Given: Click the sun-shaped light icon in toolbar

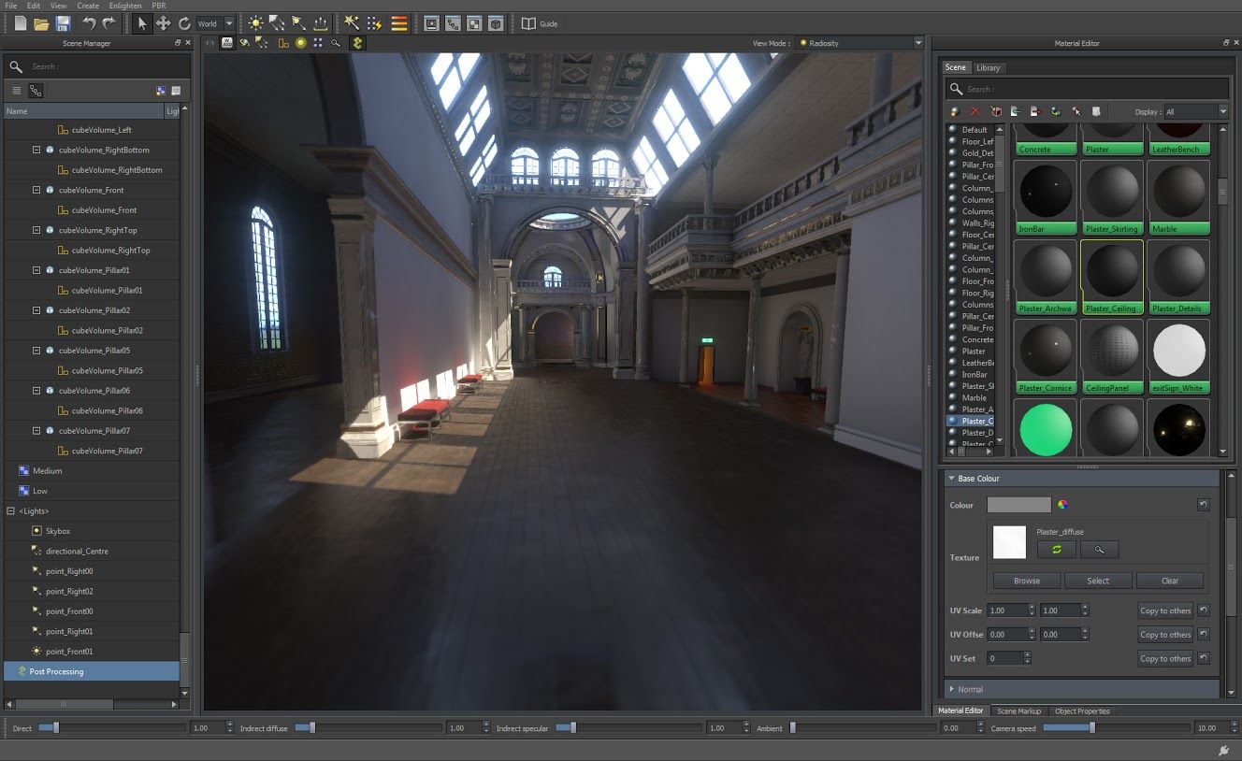Looking at the screenshot, I should [x=255, y=23].
